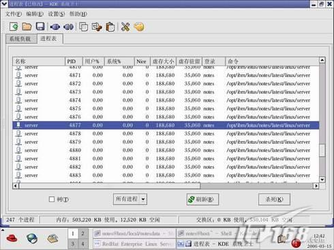The image size is (334, 250).
Task: Save with the floppy disk icon
Action: click(40, 27)
